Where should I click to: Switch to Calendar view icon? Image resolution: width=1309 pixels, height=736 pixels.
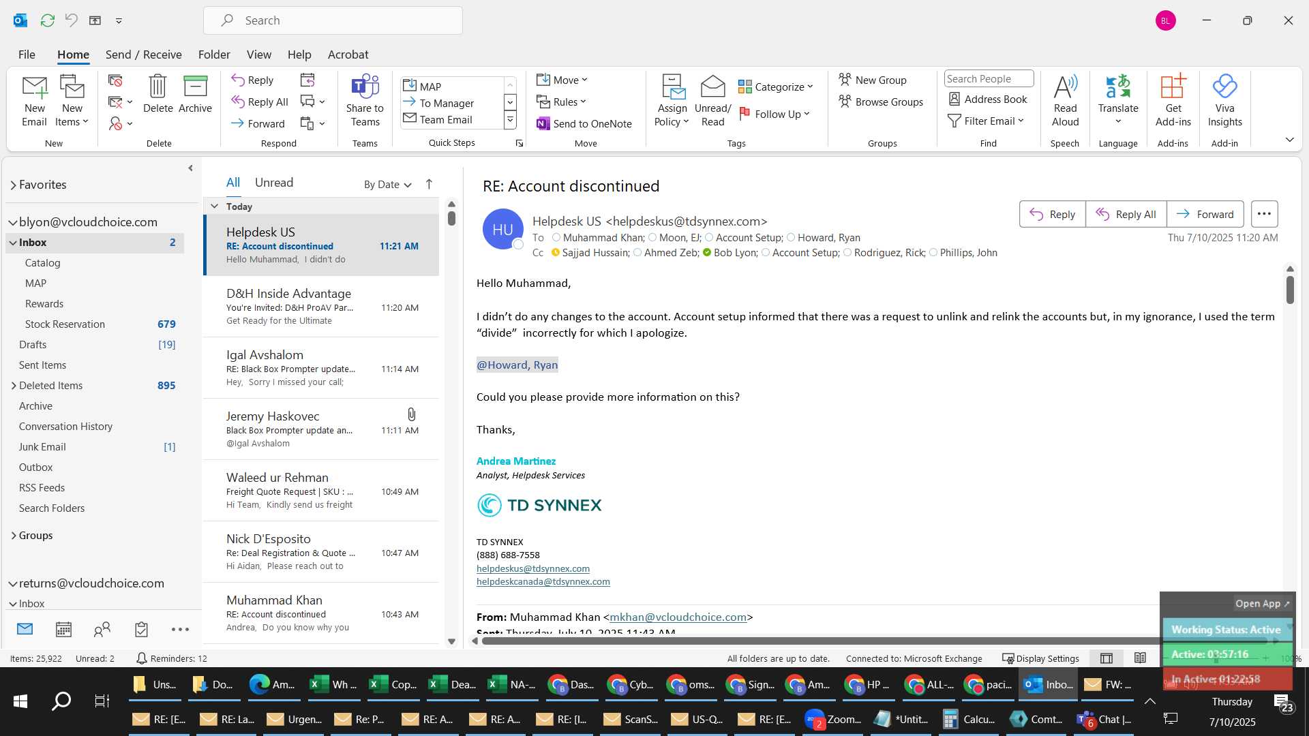[63, 629]
